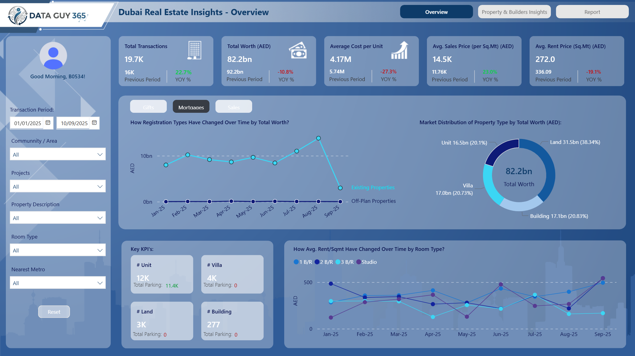Switch to Property & Builders Insights tab
This screenshot has height=356, width=635.
pyautogui.click(x=514, y=12)
